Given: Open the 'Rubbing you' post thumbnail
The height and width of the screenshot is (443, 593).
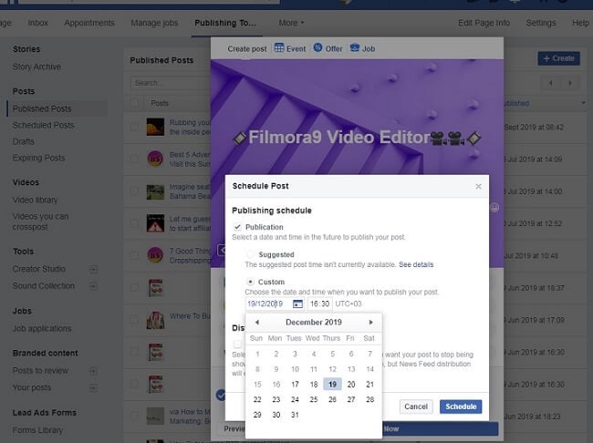Looking at the screenshot, I should point(155,127).
